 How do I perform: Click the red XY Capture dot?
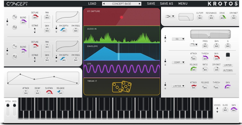pos(122,17)
